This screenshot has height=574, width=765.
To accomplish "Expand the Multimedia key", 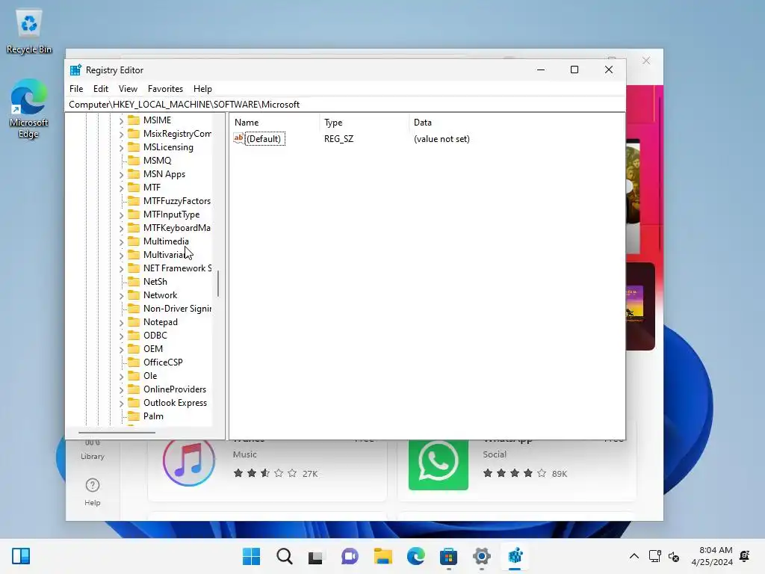I will pos(122,241).
